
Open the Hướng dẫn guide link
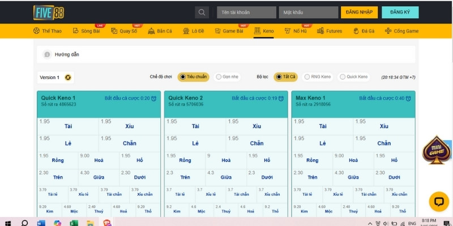point(67,54)
